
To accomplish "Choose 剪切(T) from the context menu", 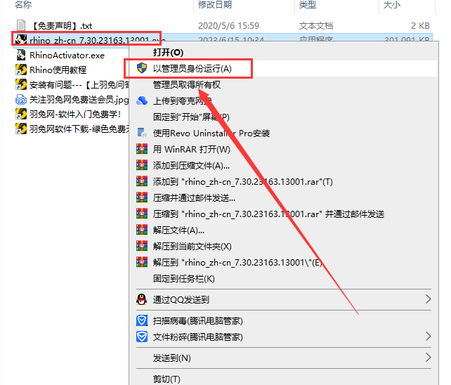I will click(166, 379).
